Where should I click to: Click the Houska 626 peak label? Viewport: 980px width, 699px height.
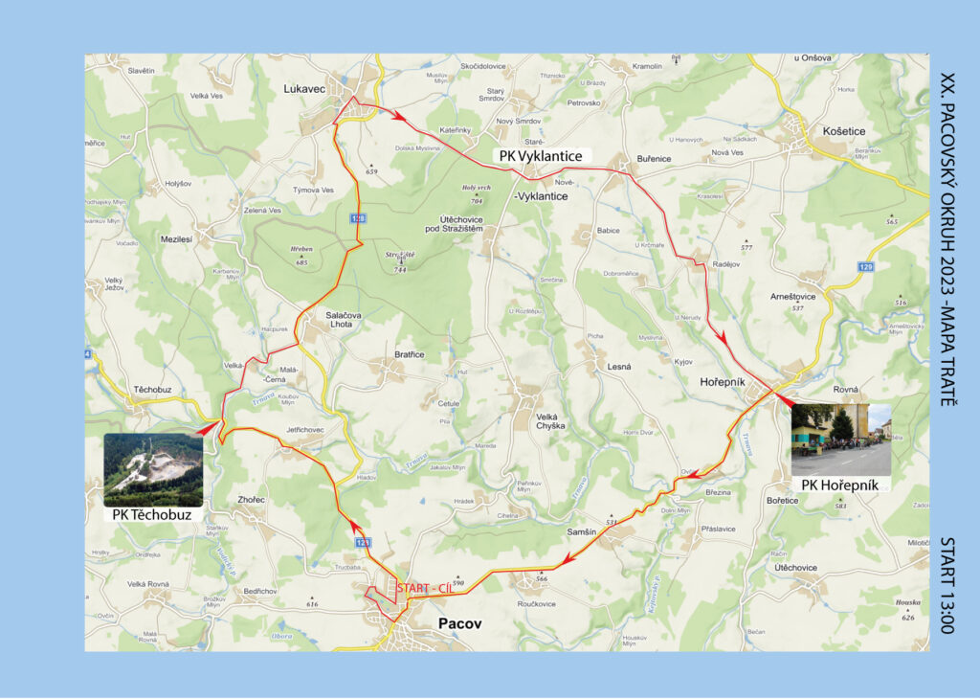[x=907, y=610]
